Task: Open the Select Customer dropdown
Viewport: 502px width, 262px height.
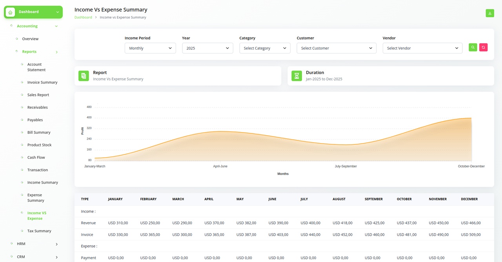Action: coord(336,48)
